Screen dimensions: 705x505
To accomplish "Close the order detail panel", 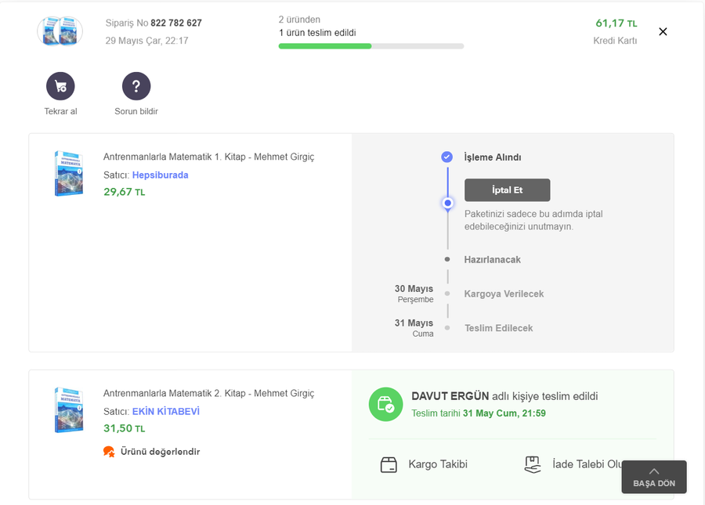I will (663, 32).
